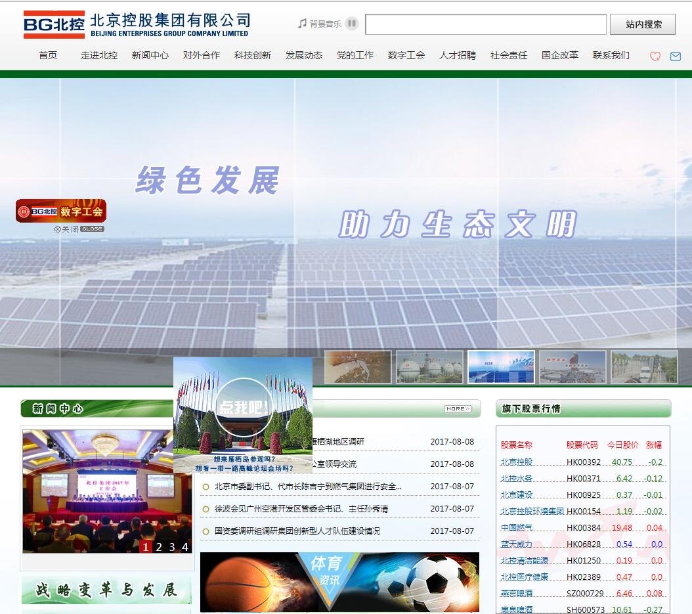Open 燕京啤酒 stock link

516,593
